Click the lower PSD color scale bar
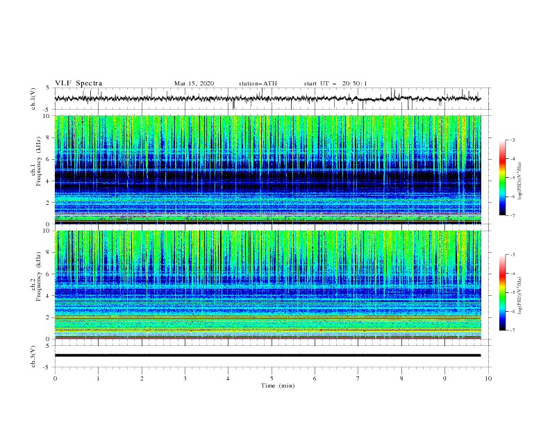The width and height of the screenshot is (550, 425). pos(502,292)
